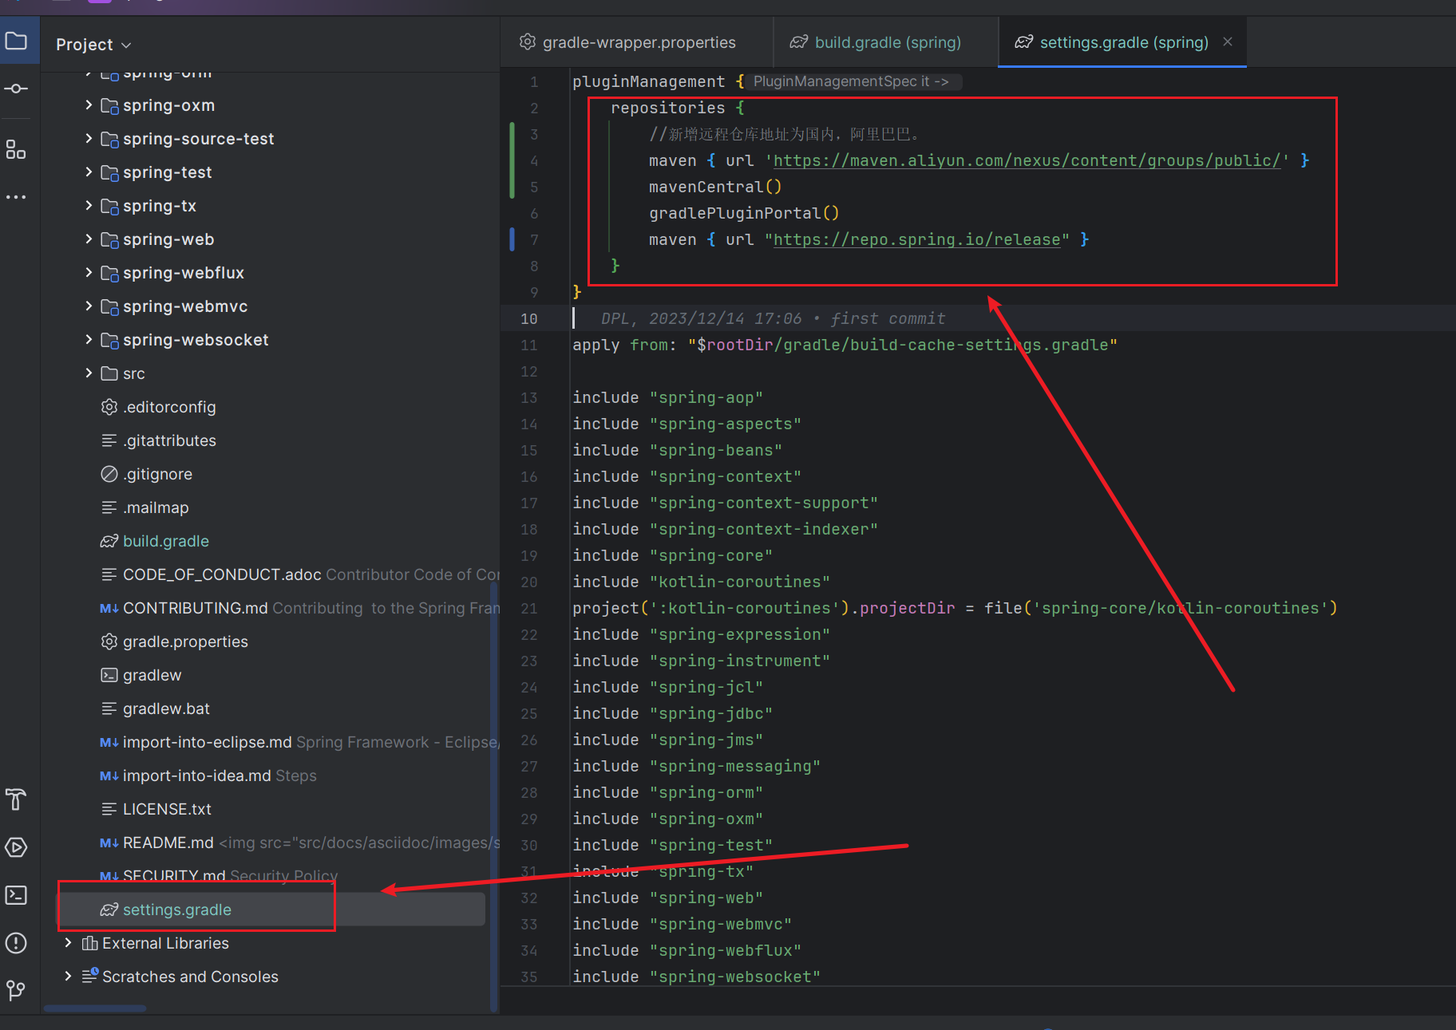Click project tree vertical scrollbar
This screenshot has width=1456, height=1030.
[x=494, y=798]
